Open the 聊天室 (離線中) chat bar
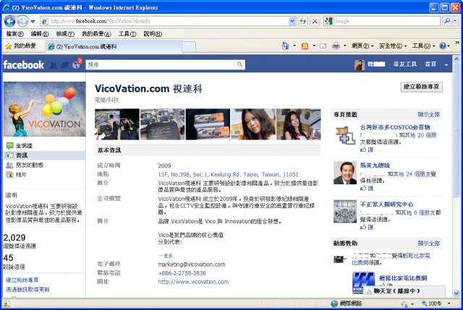The image size is (463, 310). [x=404, y=290]
